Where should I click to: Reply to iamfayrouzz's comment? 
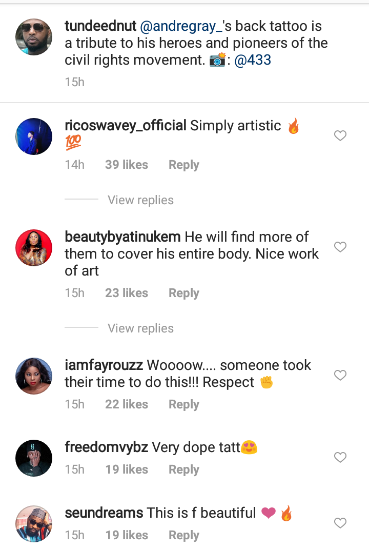point(183,404)
